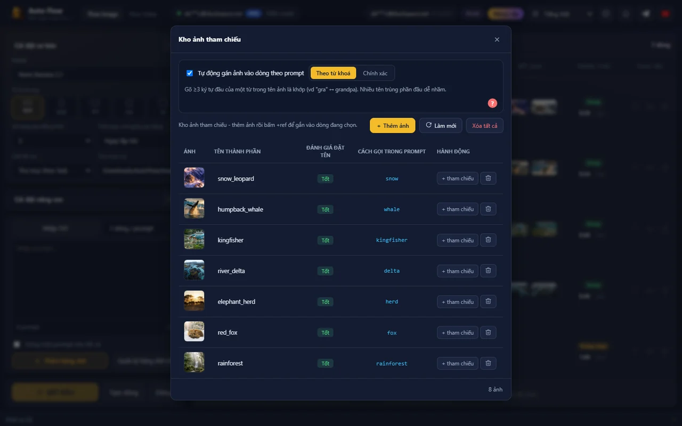Image resolution: width=682 pixels, height=426 pixels.
Task: Click the prompt keyword "fox"
Action: point(392,333)
